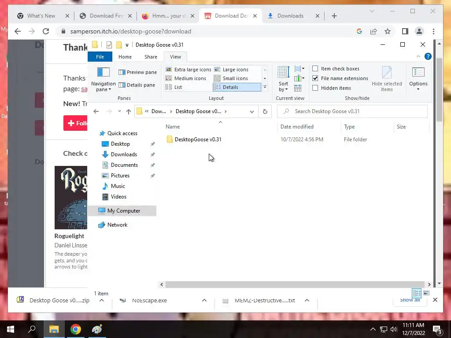This screenshot has height=338, width=451.
Task: Select Small icons layout
Action: pos(231,78)
